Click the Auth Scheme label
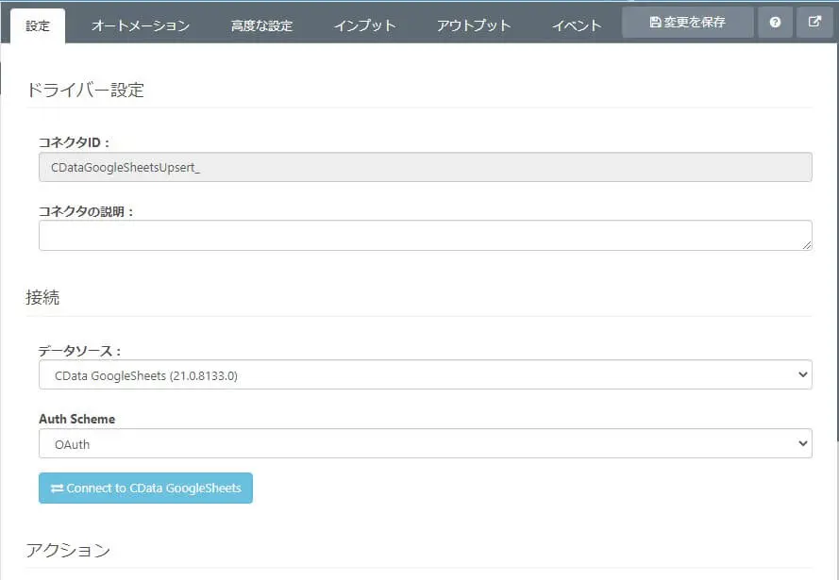The image size is (839, 580). (77, 419)
